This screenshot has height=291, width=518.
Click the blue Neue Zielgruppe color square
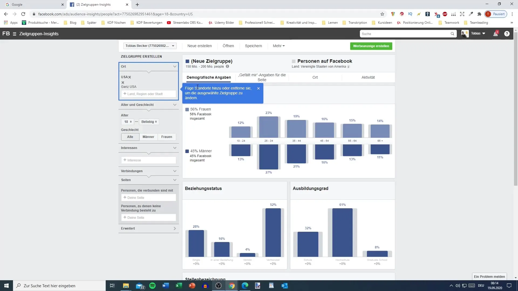(187, 61)
